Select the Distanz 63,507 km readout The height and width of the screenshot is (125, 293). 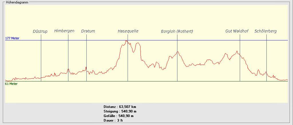120,107
